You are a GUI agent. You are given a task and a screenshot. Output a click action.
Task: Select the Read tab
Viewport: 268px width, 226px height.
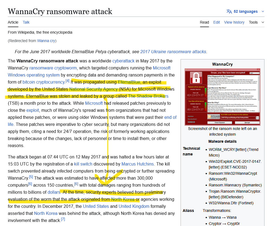[204, 22]
